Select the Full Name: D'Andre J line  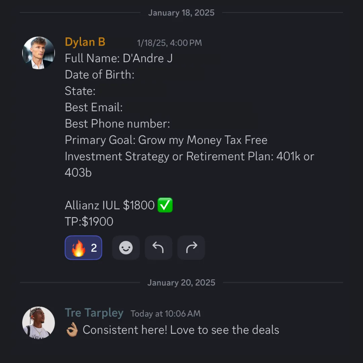pos(119,58)
